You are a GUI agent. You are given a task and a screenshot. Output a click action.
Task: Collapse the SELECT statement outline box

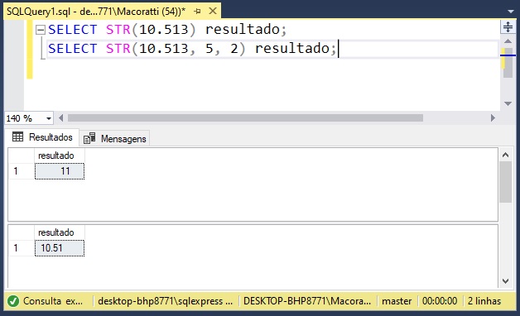(x=41, y=30)
